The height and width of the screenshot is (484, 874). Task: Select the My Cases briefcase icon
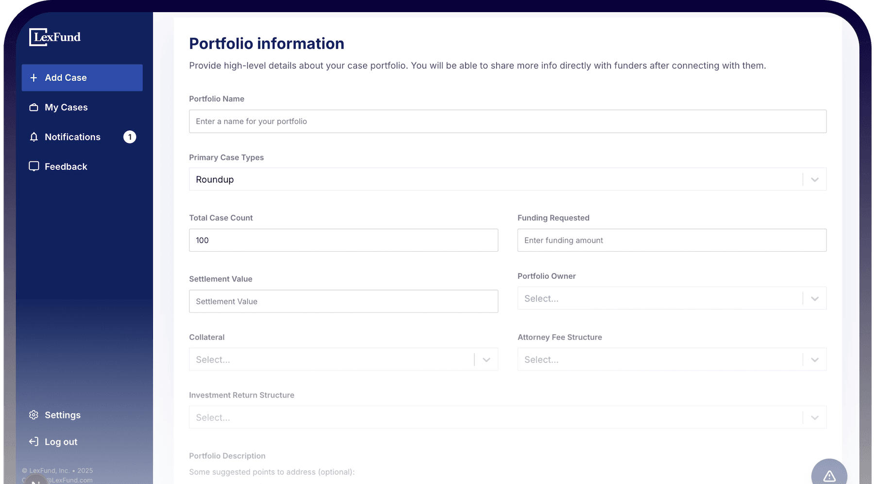[34, 107]
